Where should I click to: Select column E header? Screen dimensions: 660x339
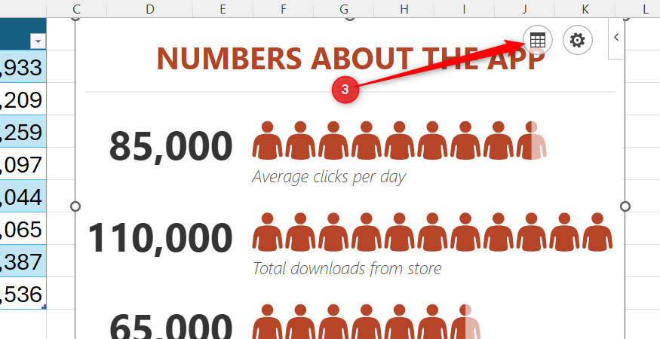[223, 9]
